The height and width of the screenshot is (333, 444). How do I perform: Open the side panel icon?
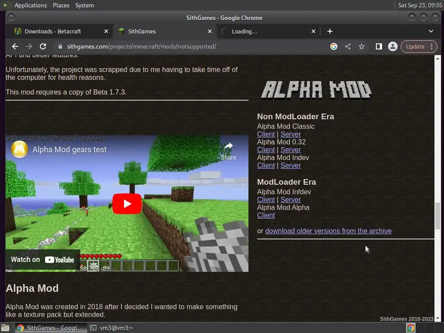pos(379,46)
